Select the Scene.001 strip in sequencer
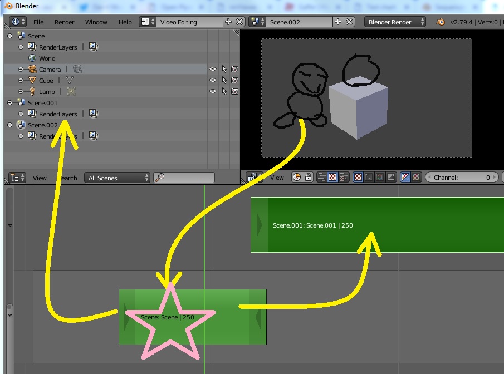Viewport: 504px width, 374px height. pyautogui.click(x=377, y=225)
